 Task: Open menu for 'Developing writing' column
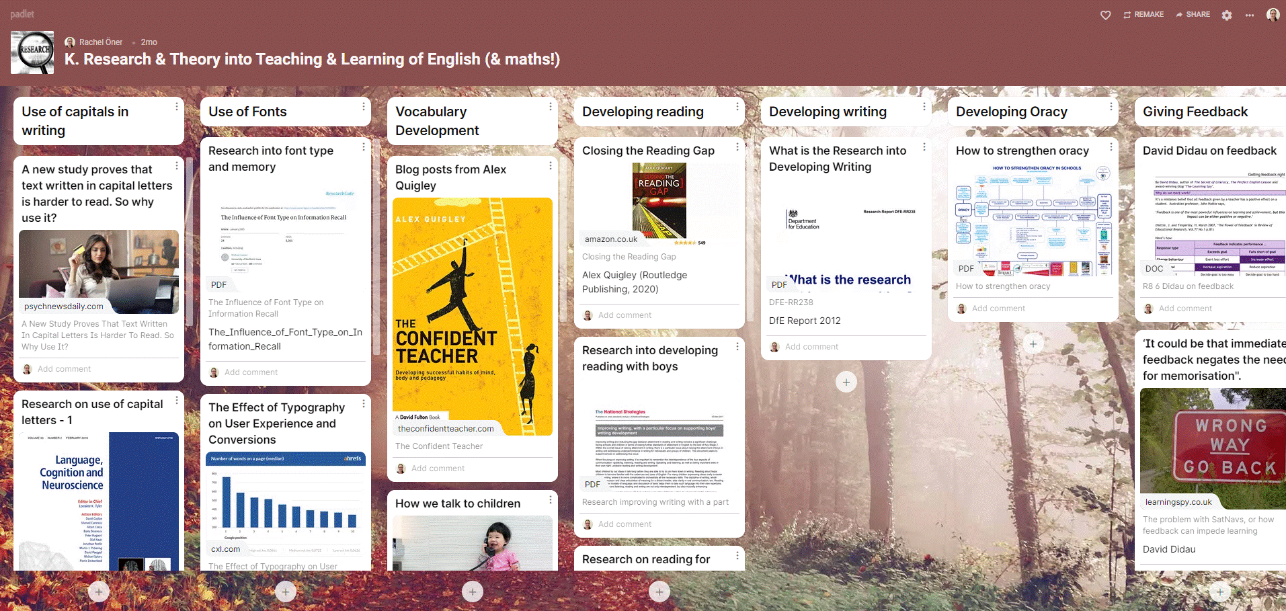pyautogui.click(x=924, y=106)
